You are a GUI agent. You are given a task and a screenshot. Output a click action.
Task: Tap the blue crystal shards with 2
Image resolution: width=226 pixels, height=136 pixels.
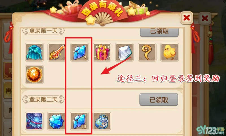[x=79, y=52]
